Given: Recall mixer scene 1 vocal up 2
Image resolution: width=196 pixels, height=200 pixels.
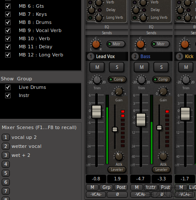Looking at the screenshot, I should pos(6,137).
